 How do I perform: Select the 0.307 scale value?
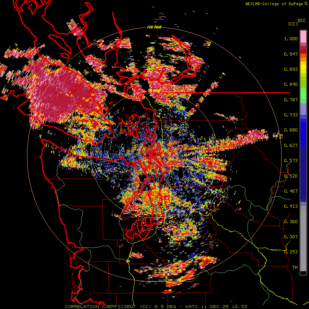(x=291, y=237)
